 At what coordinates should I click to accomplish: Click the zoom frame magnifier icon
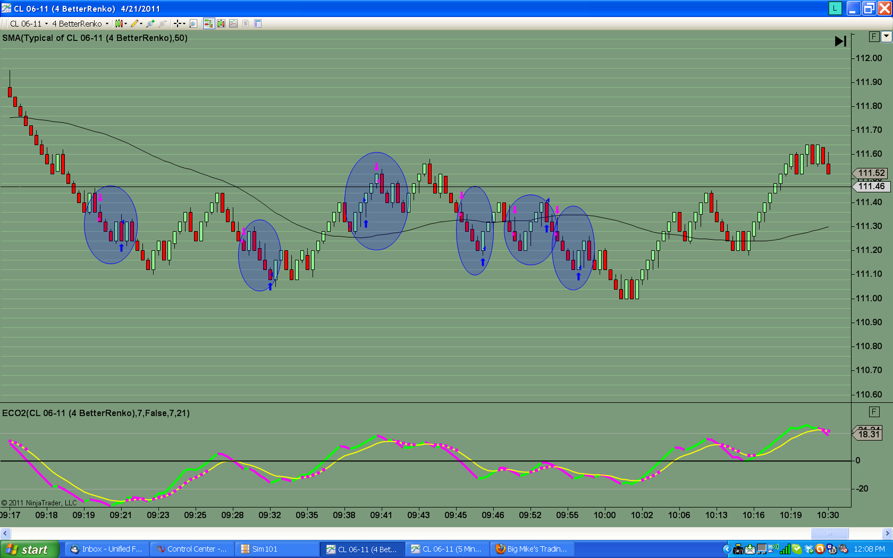(x=193, y=23)
